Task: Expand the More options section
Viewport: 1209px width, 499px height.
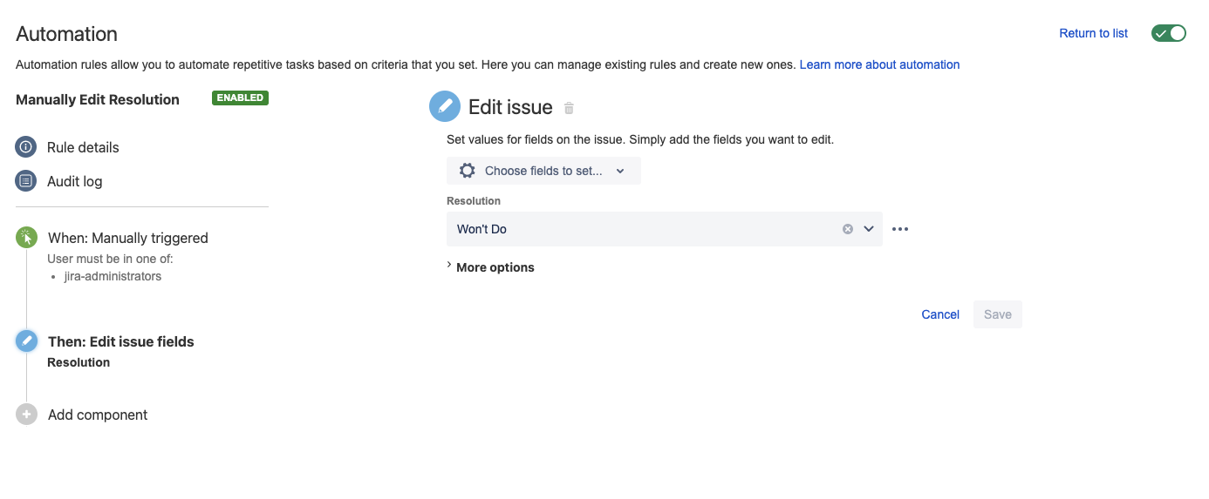Action: tap(490, 267)
